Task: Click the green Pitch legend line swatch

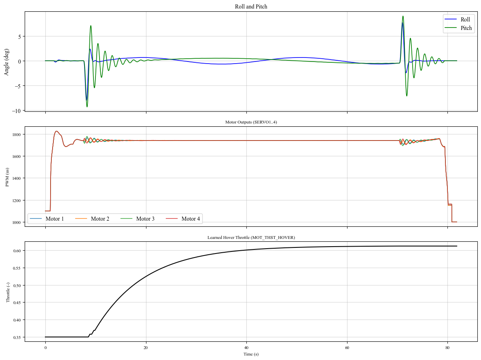Action: 451,28
